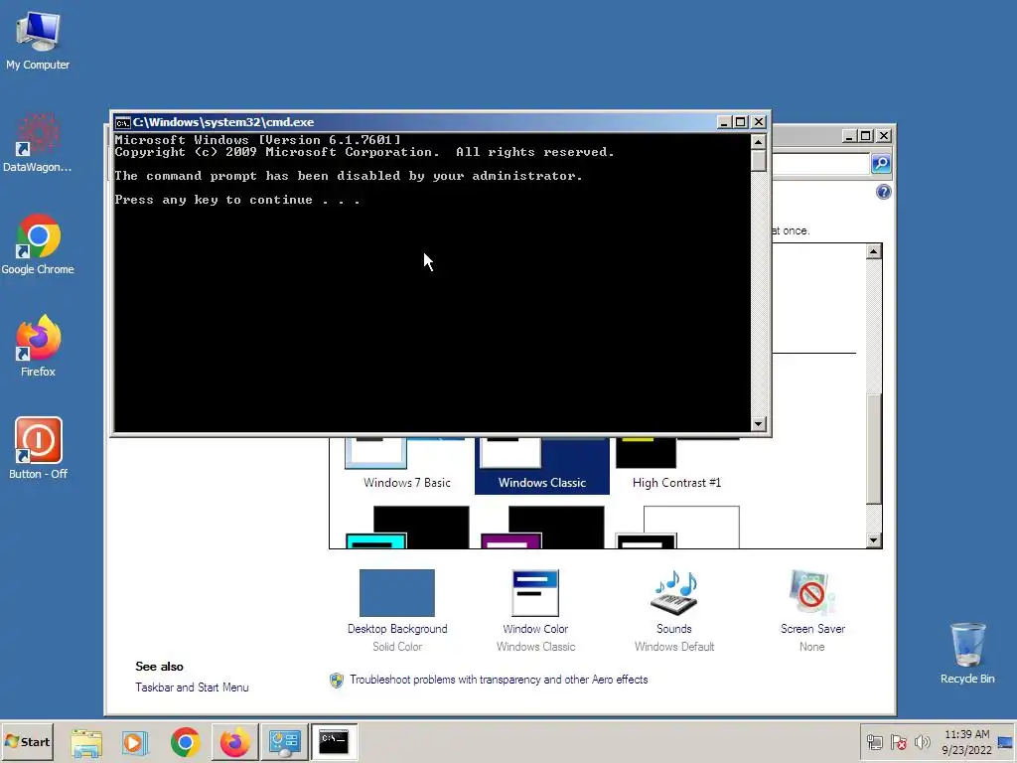
Task: Launch Google Chrome from desktop shortcut
Action: click(38, 244)
